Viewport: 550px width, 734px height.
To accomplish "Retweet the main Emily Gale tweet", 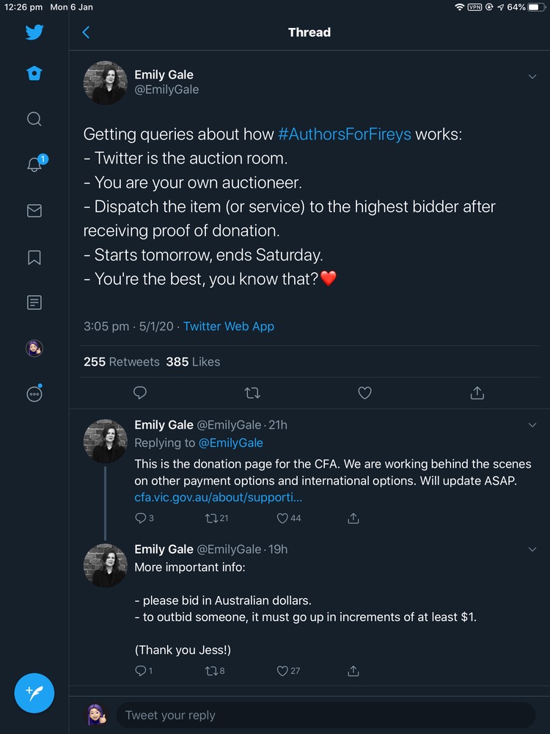I will [252, 393].
